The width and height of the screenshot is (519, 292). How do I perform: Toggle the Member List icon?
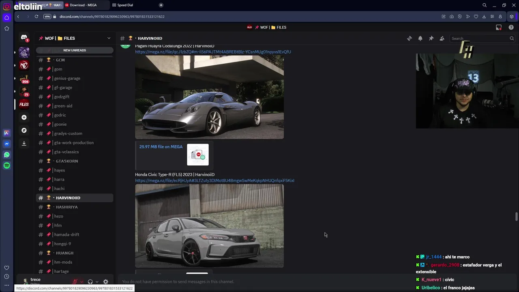point(442,38)
